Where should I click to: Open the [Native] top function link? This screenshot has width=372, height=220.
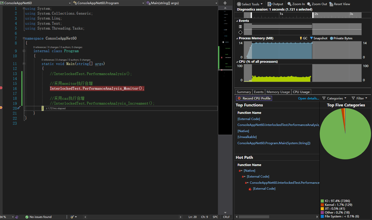coord(243,131)
